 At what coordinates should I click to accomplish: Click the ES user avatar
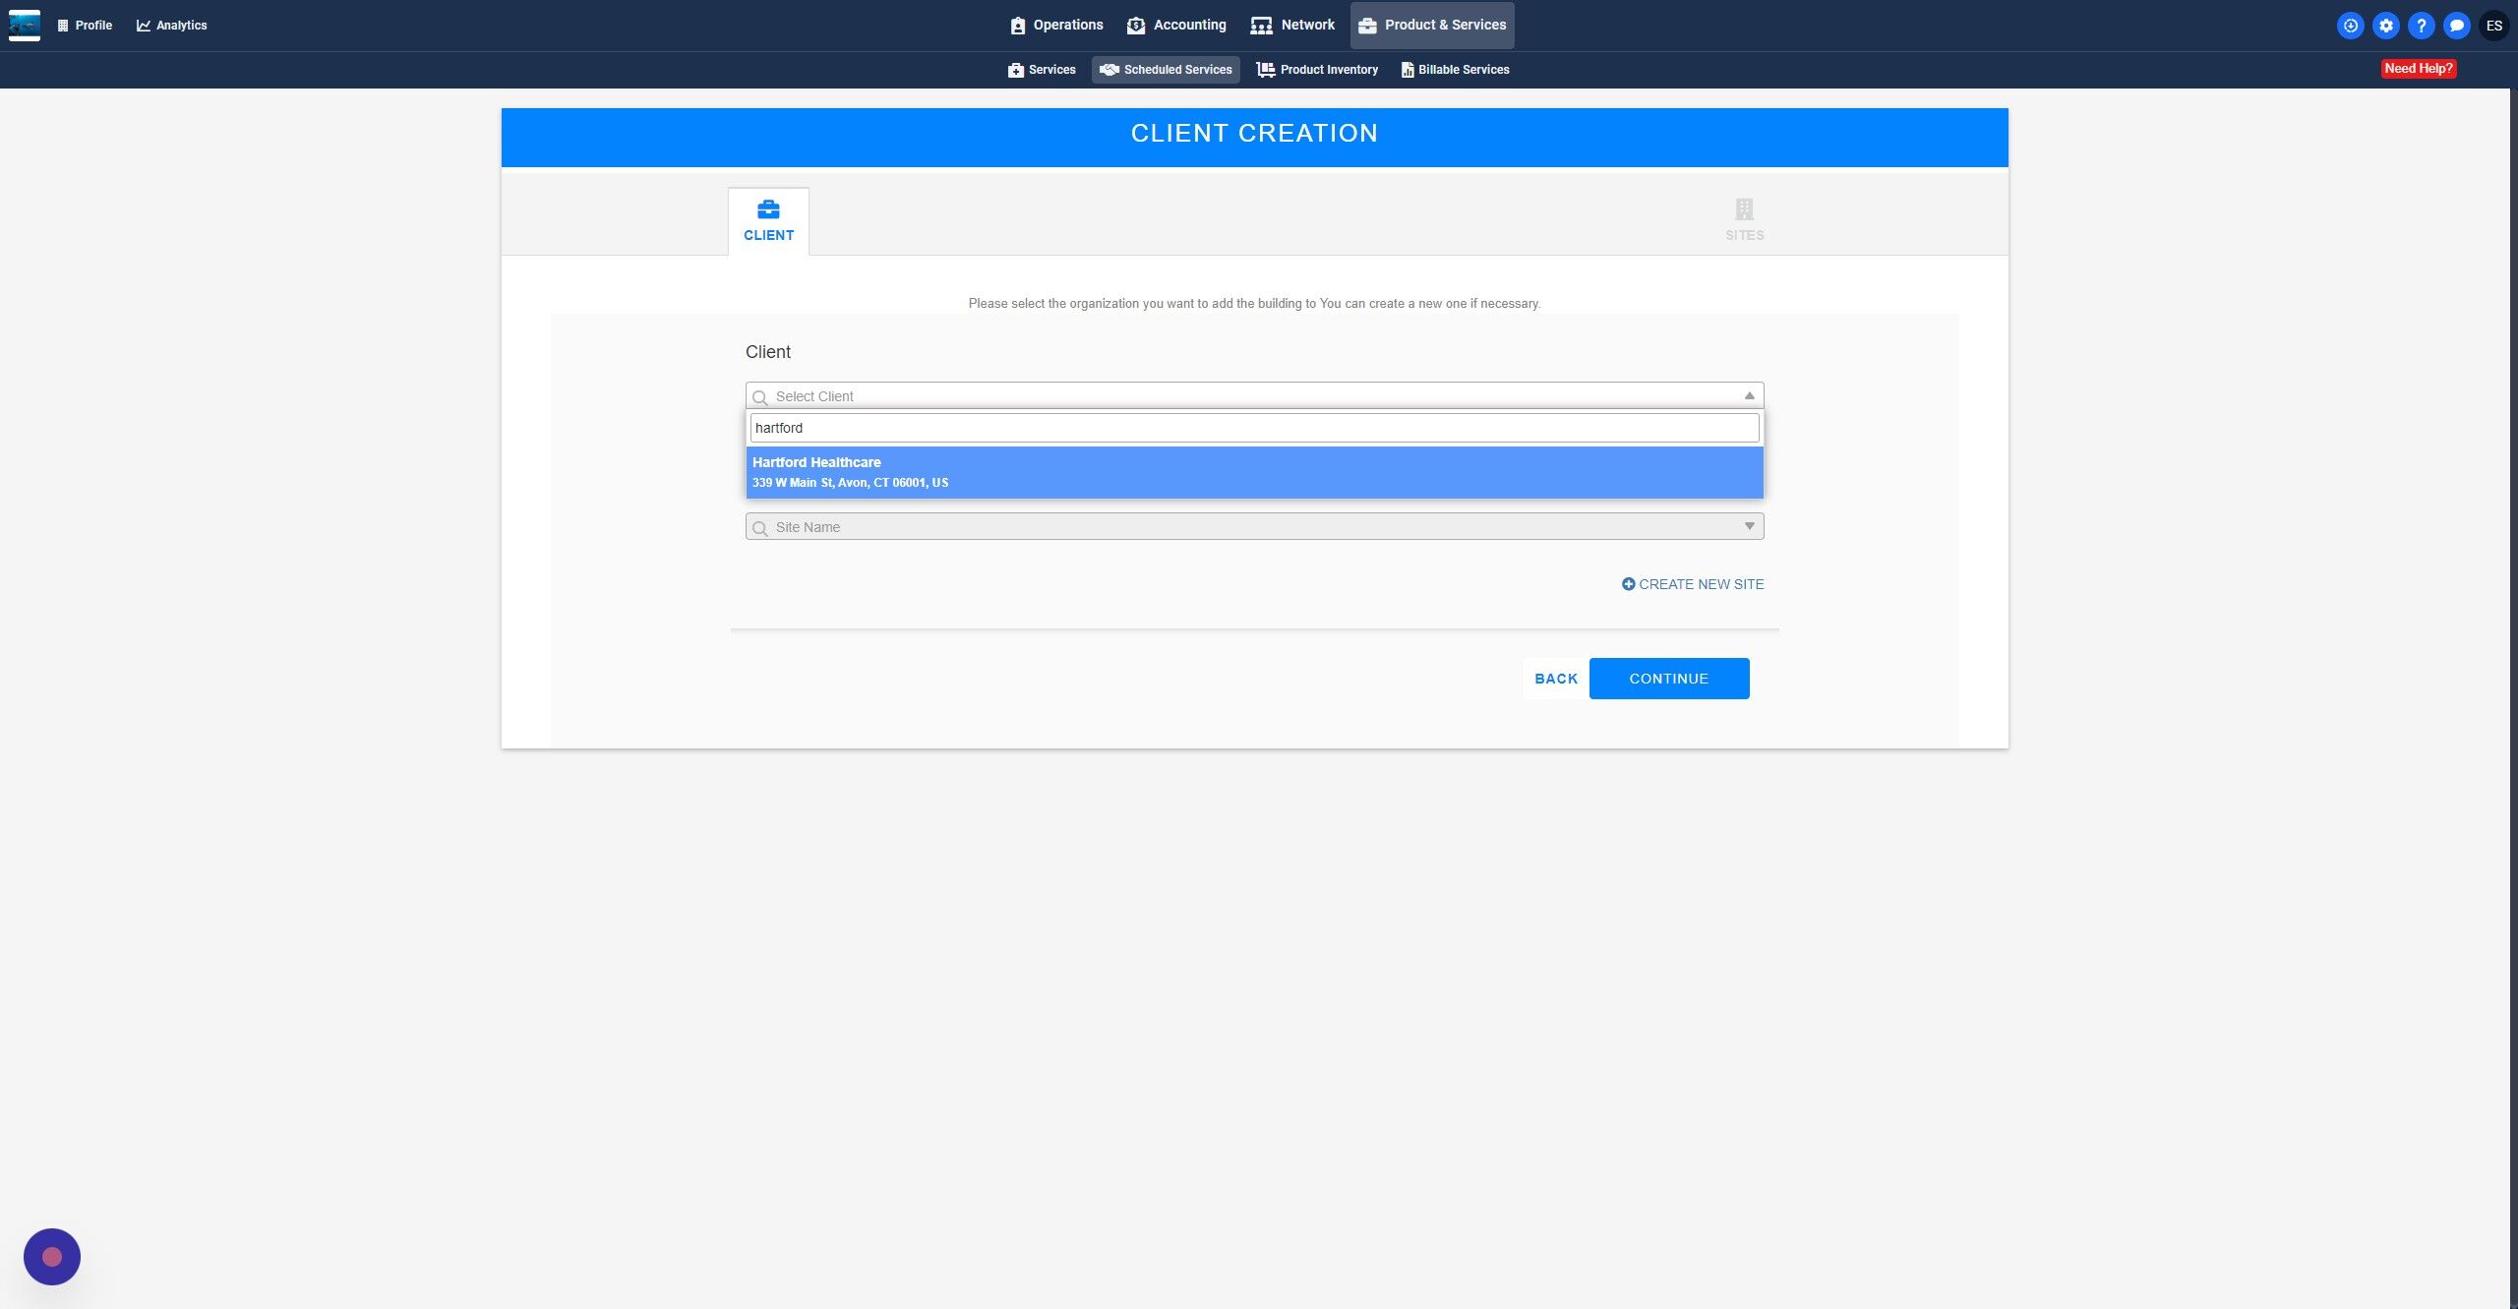[2493, 26]
